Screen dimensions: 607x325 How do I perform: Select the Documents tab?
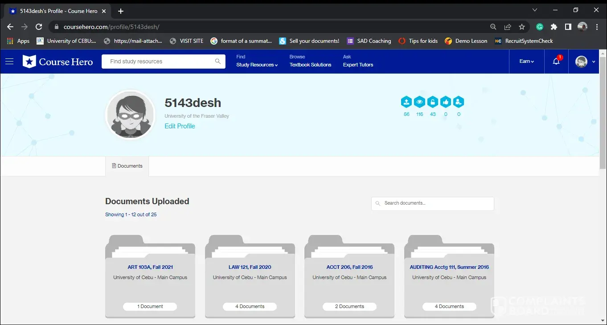(x=127, y=166)
